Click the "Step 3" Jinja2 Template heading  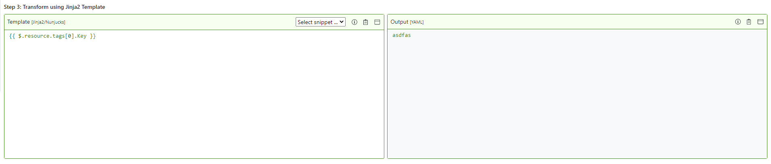point(54,7)
